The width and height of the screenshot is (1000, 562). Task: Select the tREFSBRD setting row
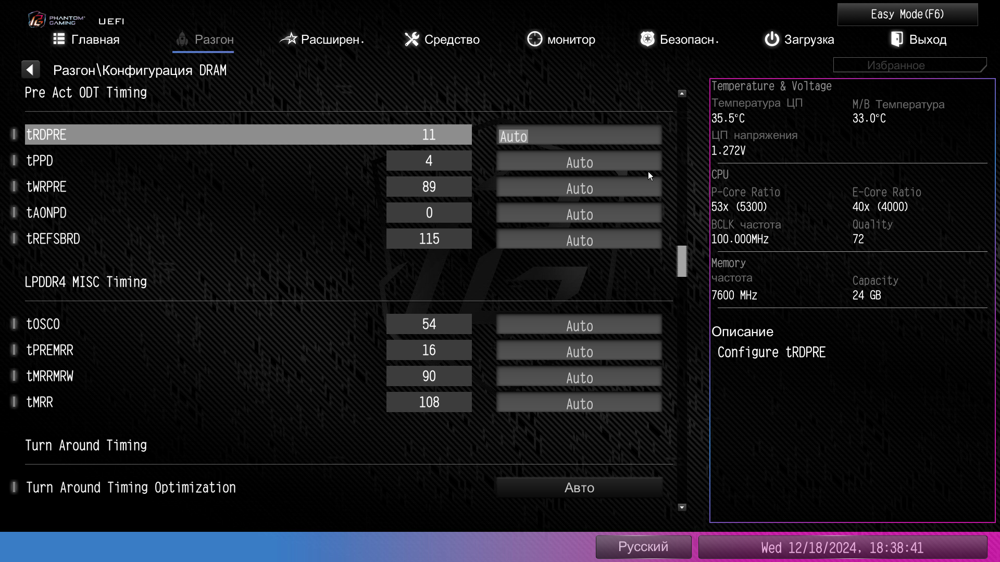point(53,239)
